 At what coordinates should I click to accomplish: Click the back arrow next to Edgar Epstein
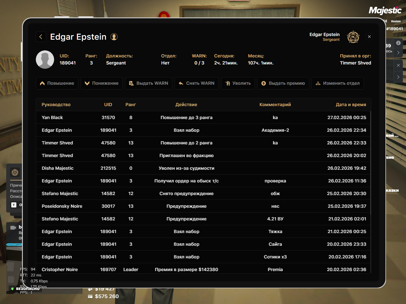(x=41, y=37)
